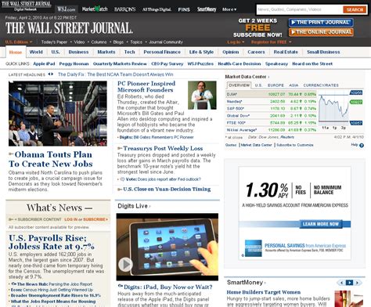Image resolution: width=371 pixels, height=307 pixels.
Task: Cycle latest headlines with the arrow icons
Action: [51, 74]
